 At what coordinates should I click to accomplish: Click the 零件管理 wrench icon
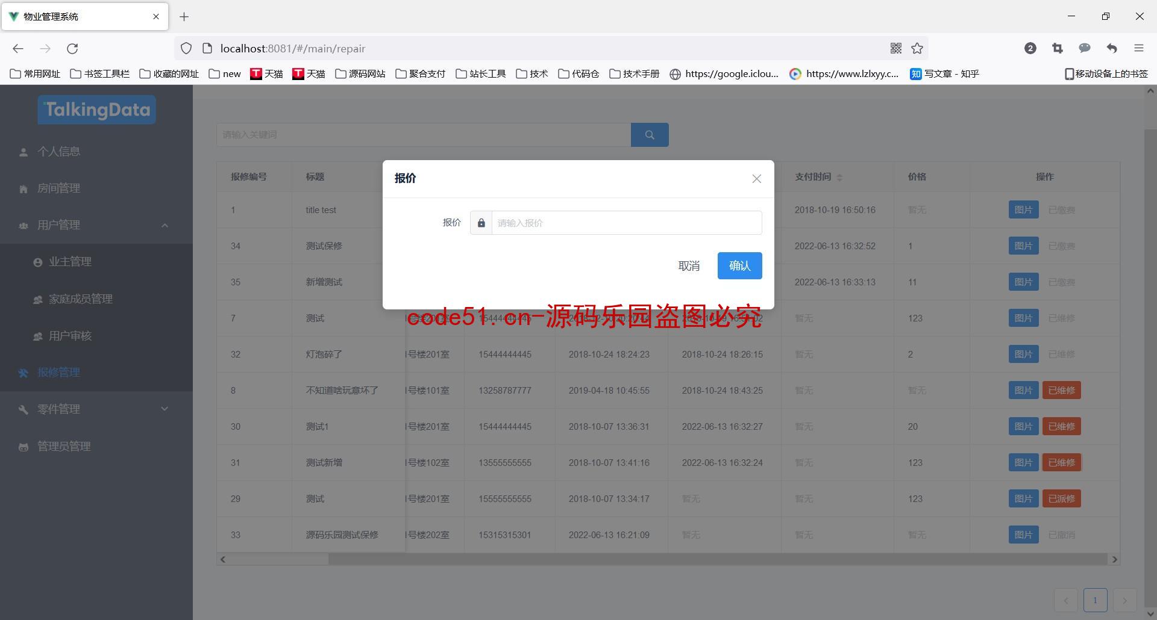tap(24, 410)
